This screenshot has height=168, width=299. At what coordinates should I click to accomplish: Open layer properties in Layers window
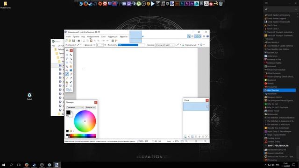206,137
